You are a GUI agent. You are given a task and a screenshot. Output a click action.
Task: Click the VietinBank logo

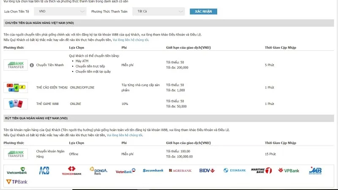click(125, 171)
